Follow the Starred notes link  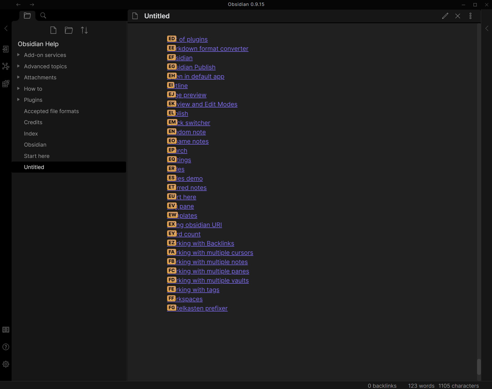(x=187, y=188)
